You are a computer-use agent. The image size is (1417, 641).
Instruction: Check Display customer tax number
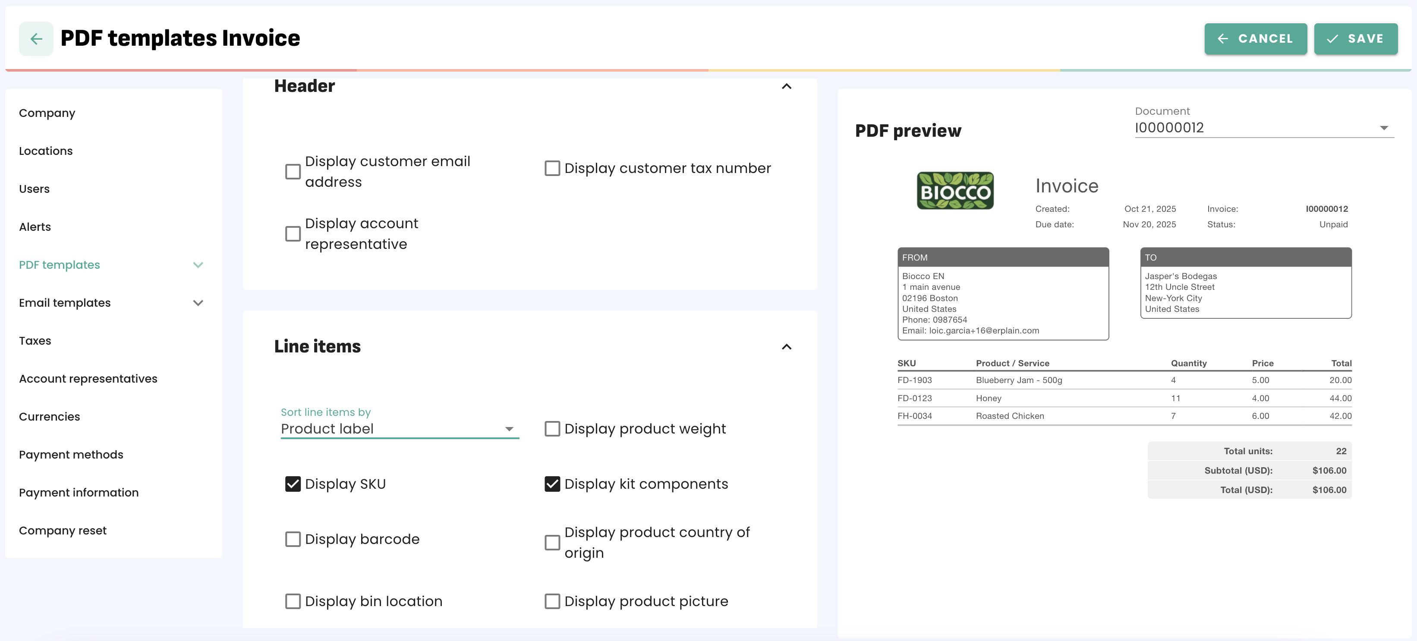[x=552, y=168]
